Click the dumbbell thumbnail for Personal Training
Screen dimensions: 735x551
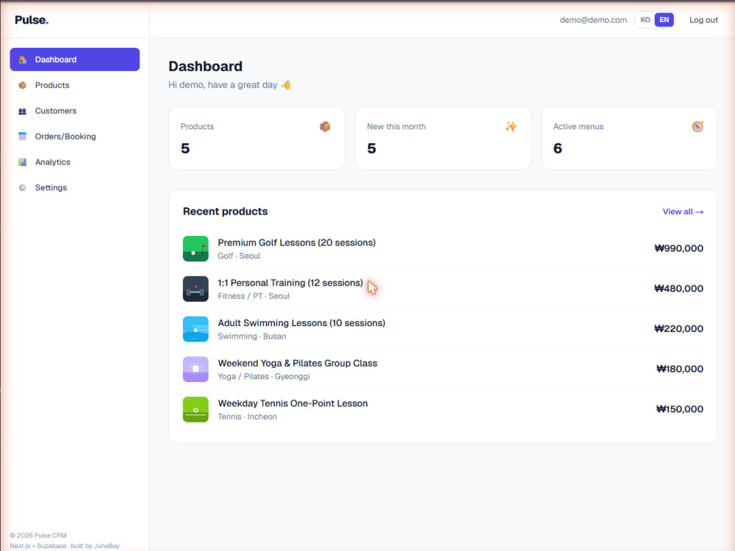[x=196, y=289]
